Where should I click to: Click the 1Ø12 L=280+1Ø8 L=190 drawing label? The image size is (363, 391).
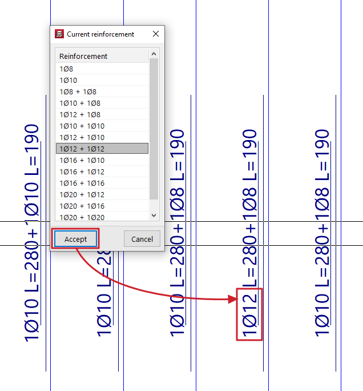click(249, 233)
